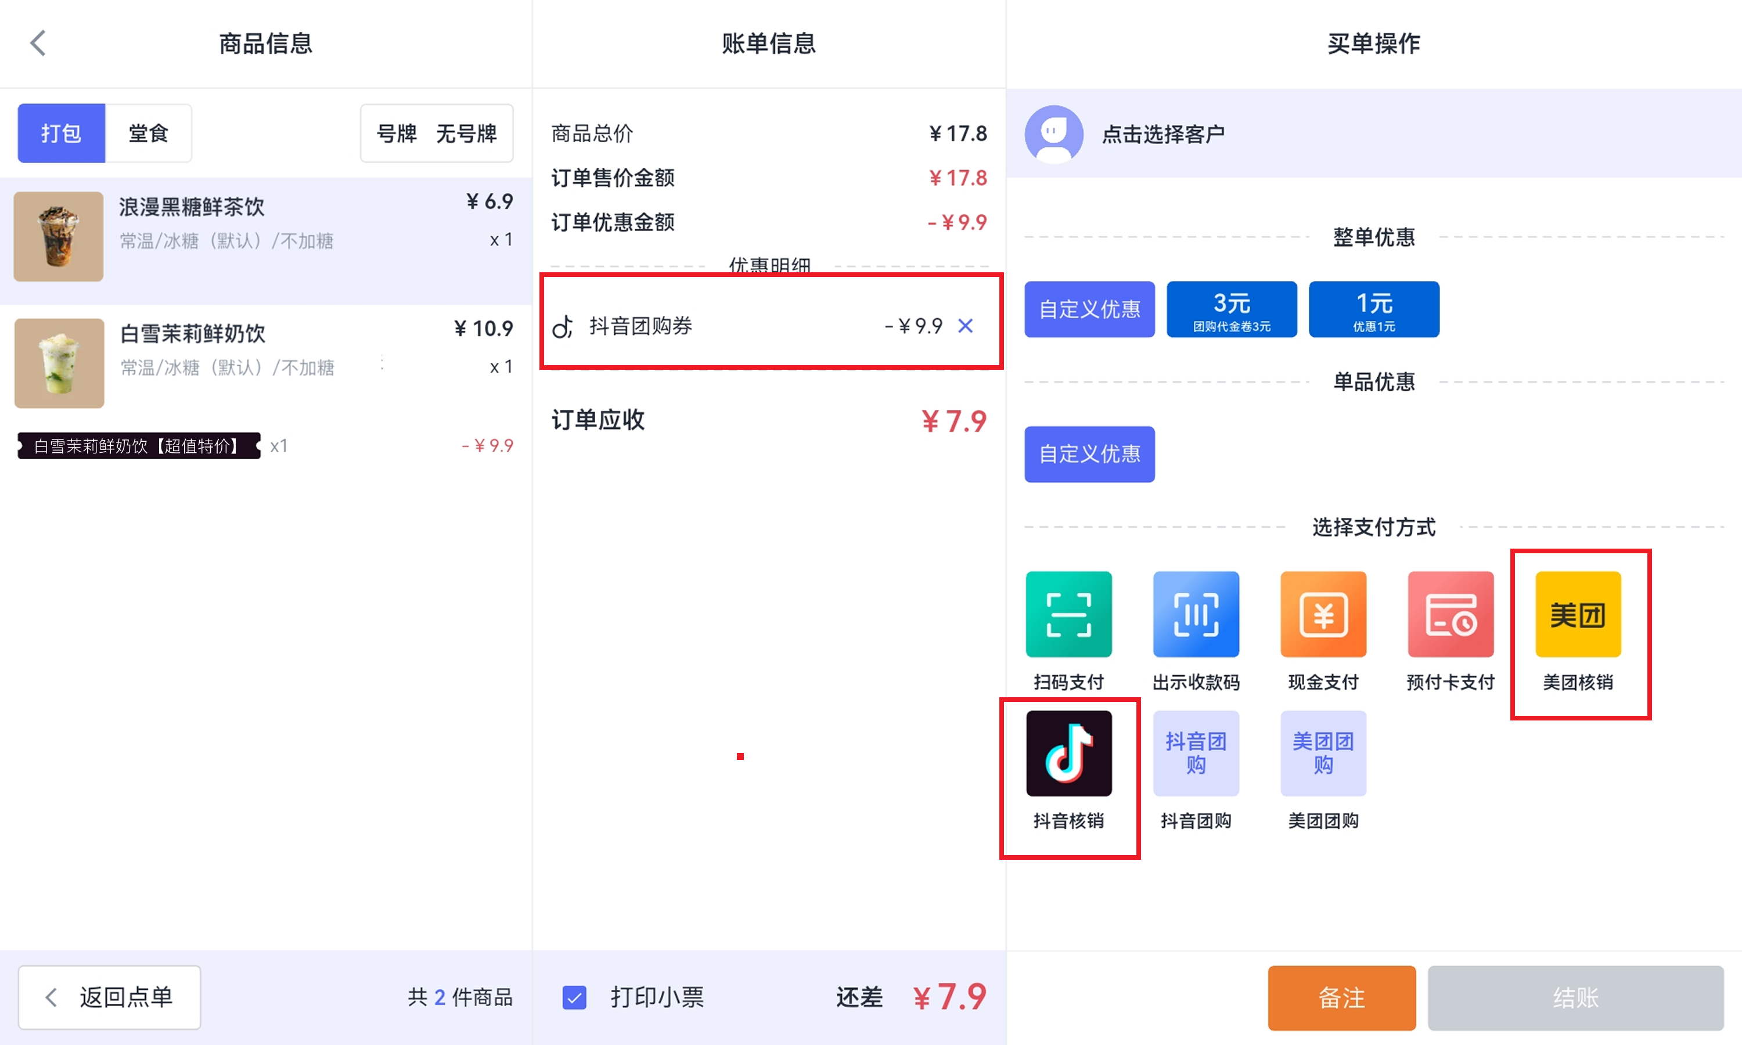Viewport: 1742px width, 1045px height.
Task: Select the 打包 takeaway option
Action: point(61,133)
